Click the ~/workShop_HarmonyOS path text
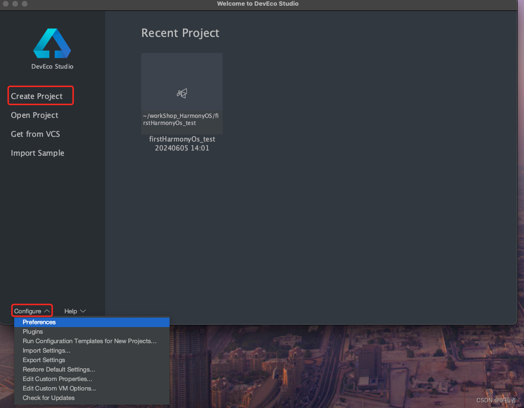 pos(181,119)
